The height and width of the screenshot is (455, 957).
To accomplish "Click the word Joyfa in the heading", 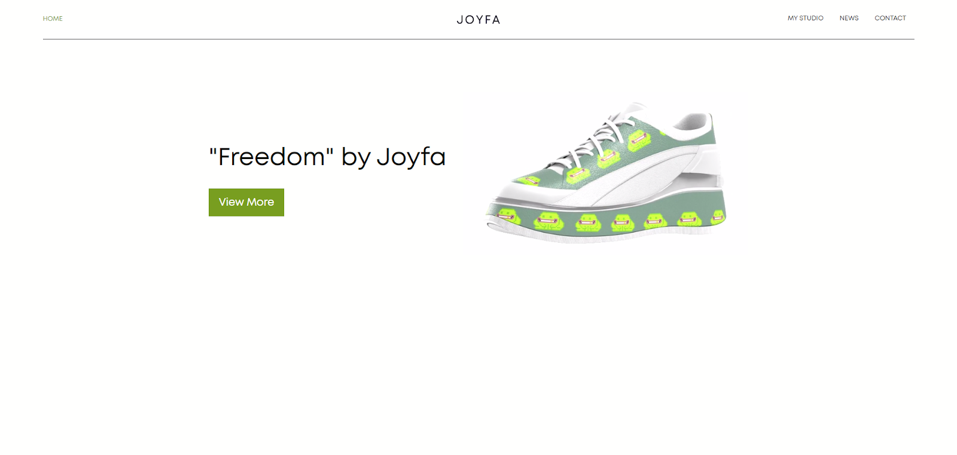I will coord(411,158).
